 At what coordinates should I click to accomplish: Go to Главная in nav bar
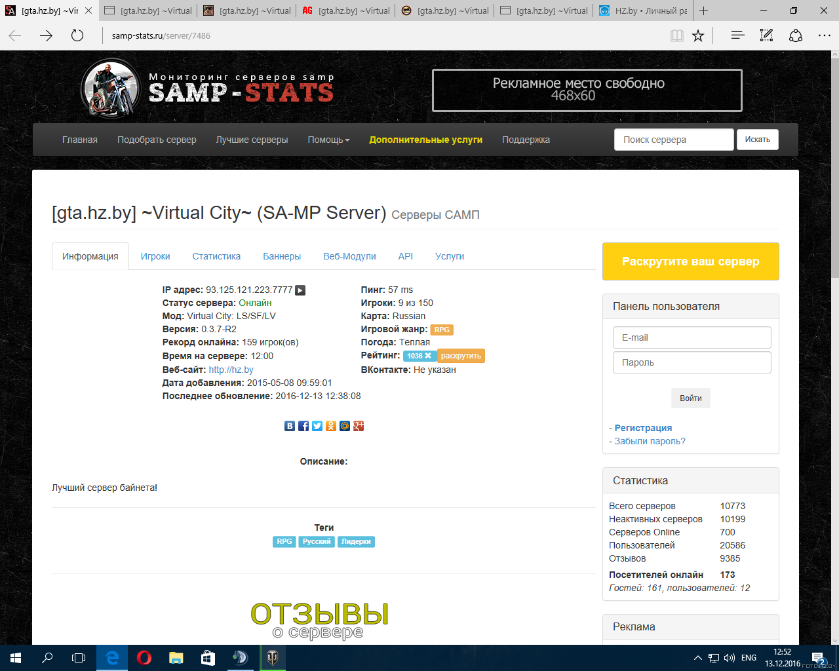tap(80, 140)
